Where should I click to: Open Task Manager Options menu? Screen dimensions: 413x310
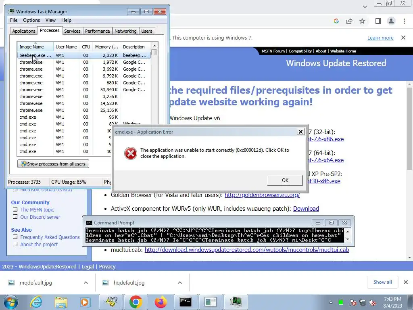(31, 20)
